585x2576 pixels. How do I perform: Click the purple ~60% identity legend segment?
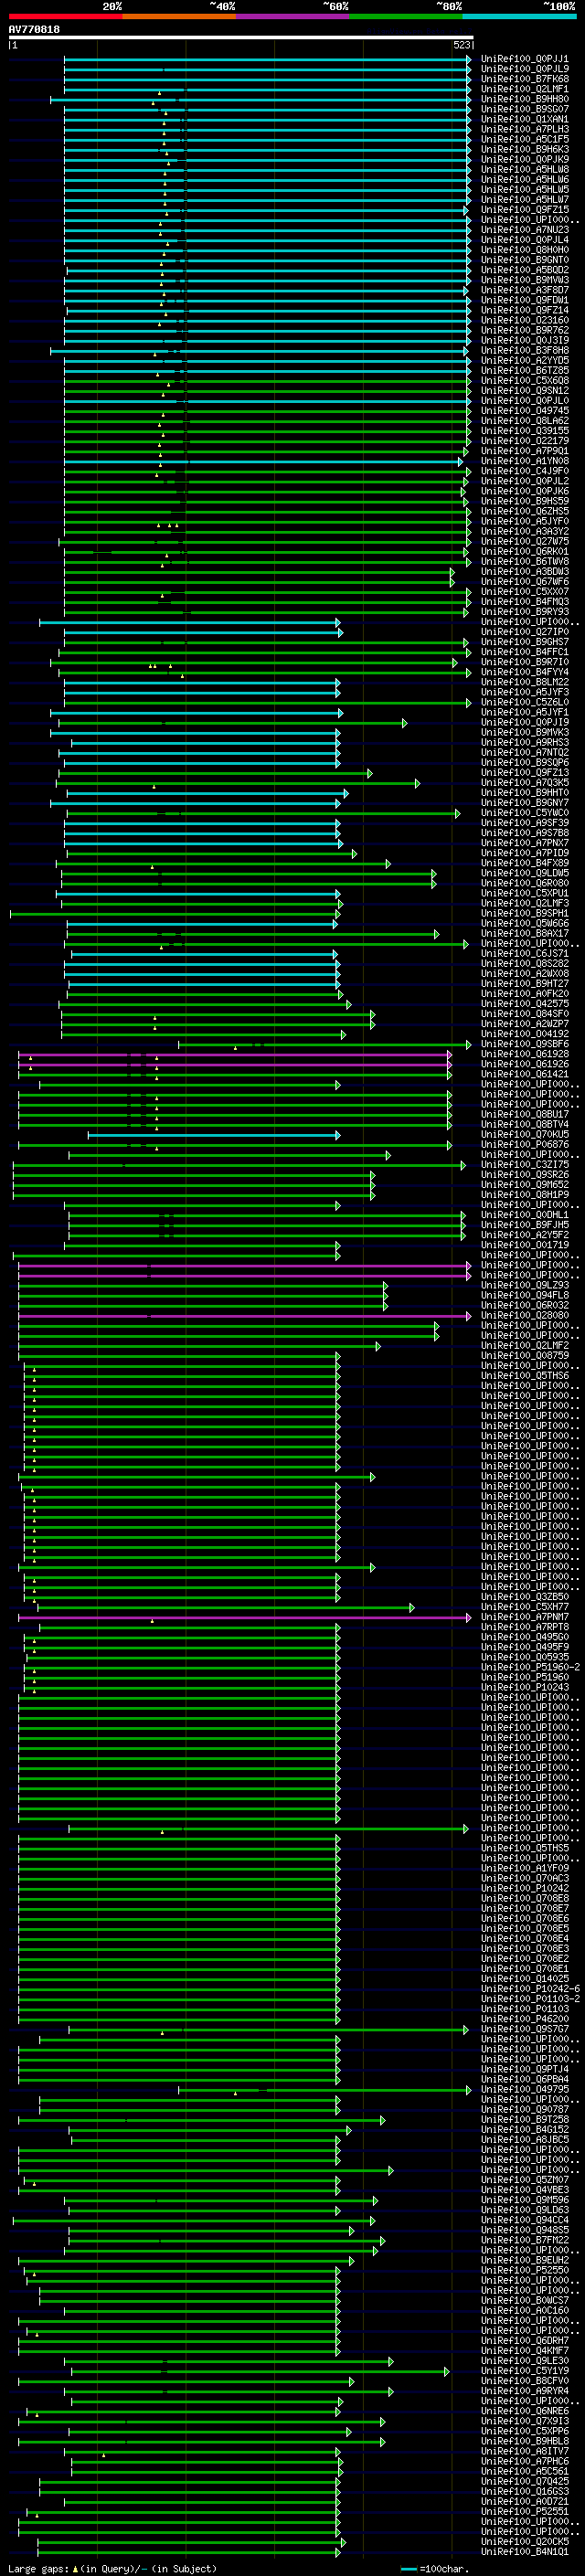[x=292, y=16]
